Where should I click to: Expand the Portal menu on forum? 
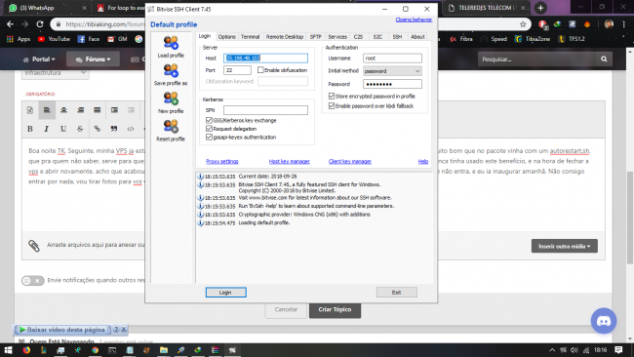(39, 59)
